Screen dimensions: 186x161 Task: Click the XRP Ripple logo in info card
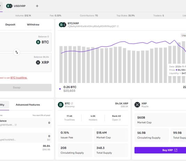pyautogui.click(x=137, y=105)
